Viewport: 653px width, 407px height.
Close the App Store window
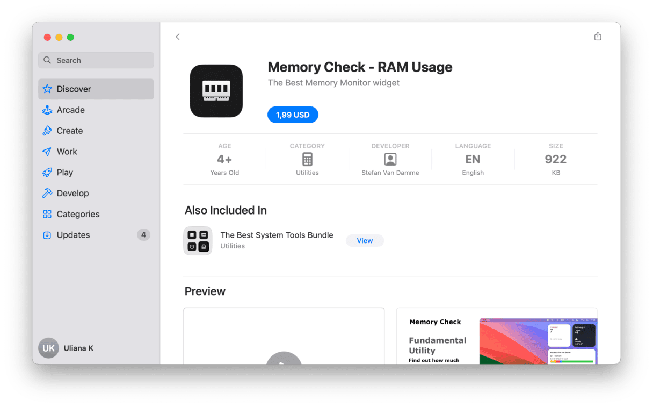[x=47, y=37]
